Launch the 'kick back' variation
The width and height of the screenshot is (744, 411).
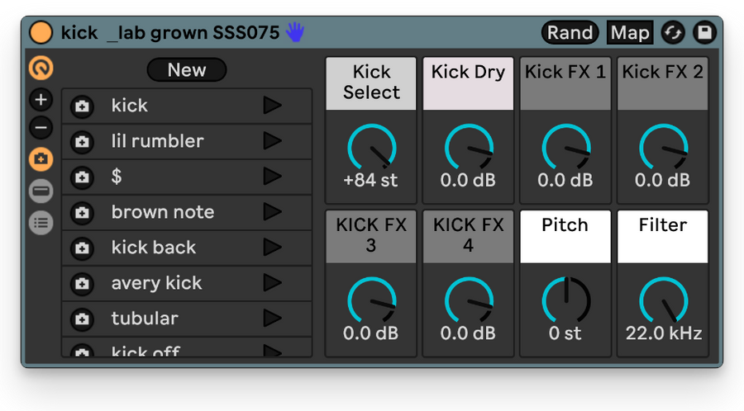tap(272, 247)
